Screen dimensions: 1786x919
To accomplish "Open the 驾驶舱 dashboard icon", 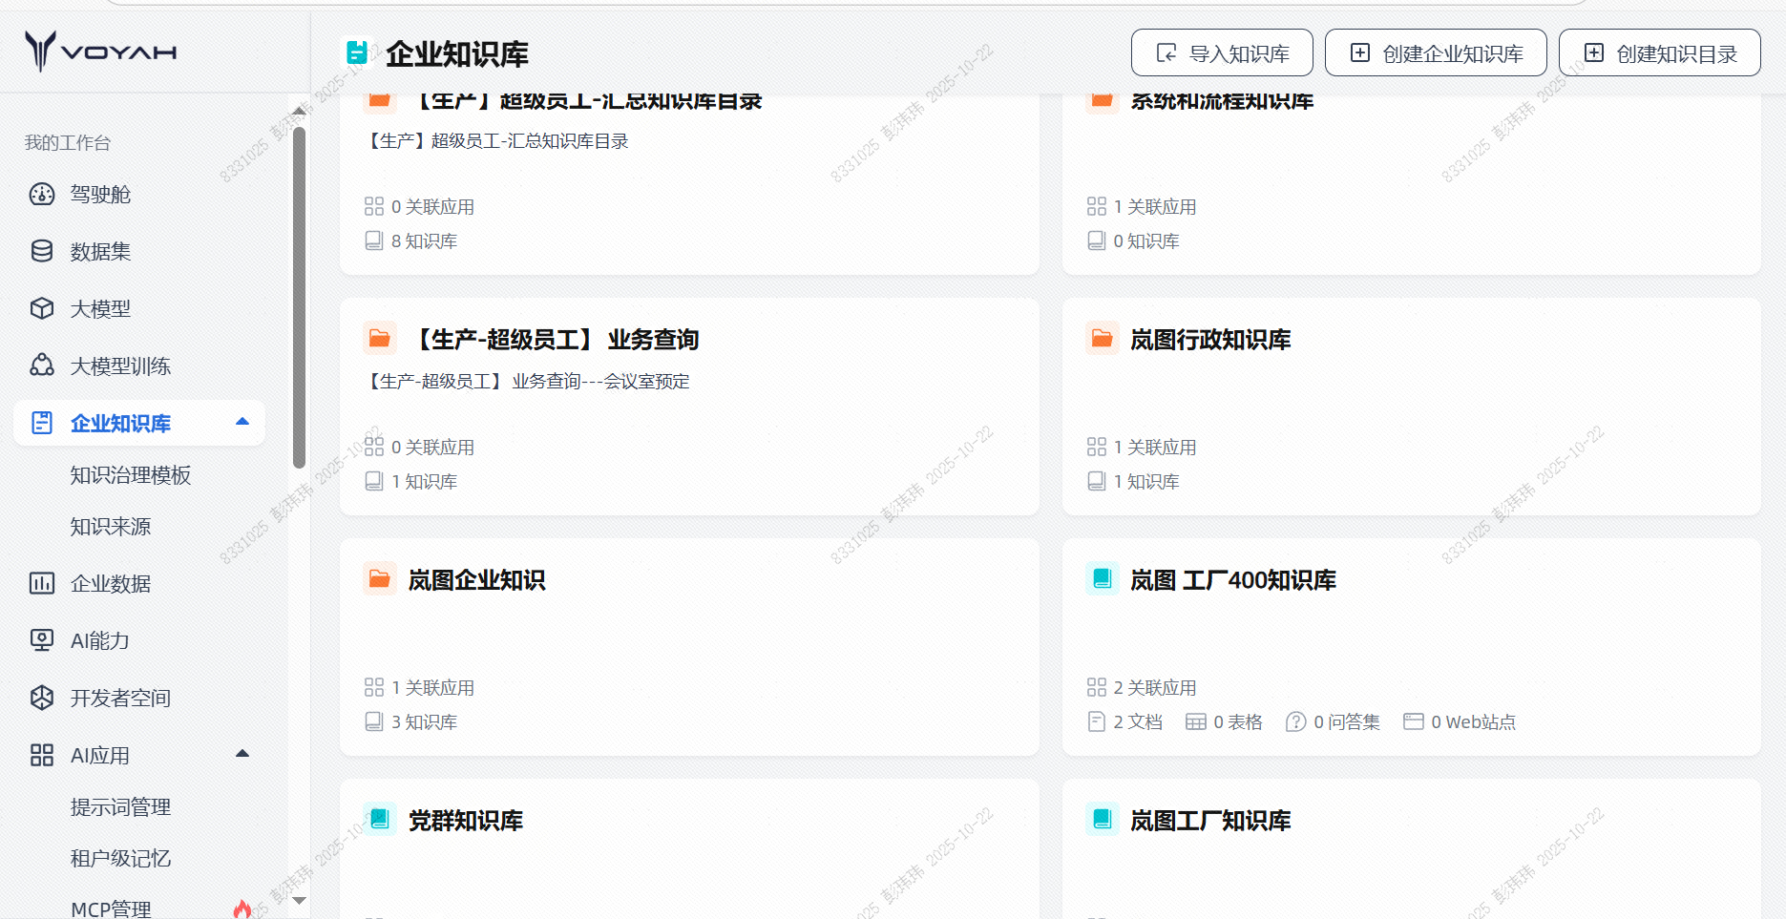I will 42,195.
